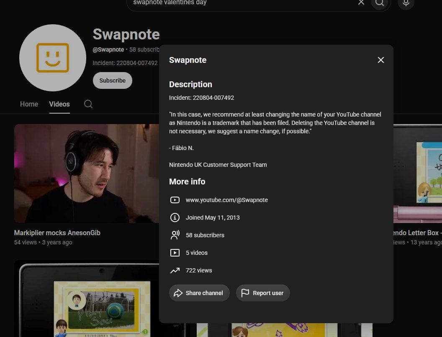Viewport: 442px width, 337px height.
Task: Open the Swapnote channel avatar
Action: coord(53,58)
